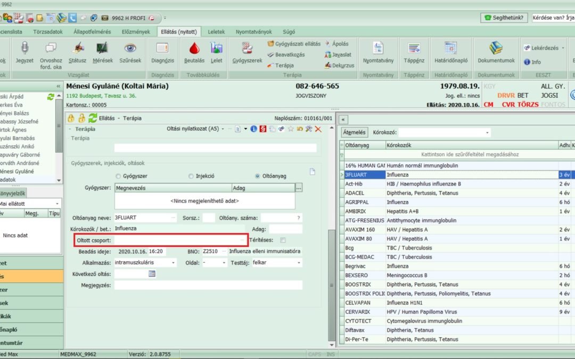
Task: Click the blue info icon in Terápia toolbar
Action: [254, 129]
